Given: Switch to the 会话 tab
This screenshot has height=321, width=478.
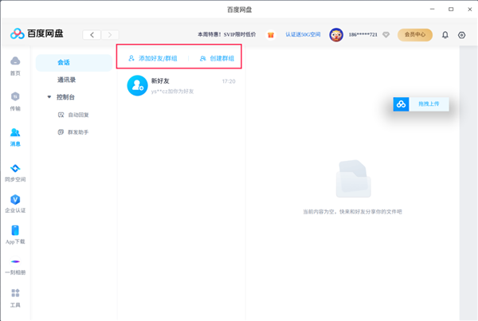Looking at the screenshot, I should coord(65,62).
